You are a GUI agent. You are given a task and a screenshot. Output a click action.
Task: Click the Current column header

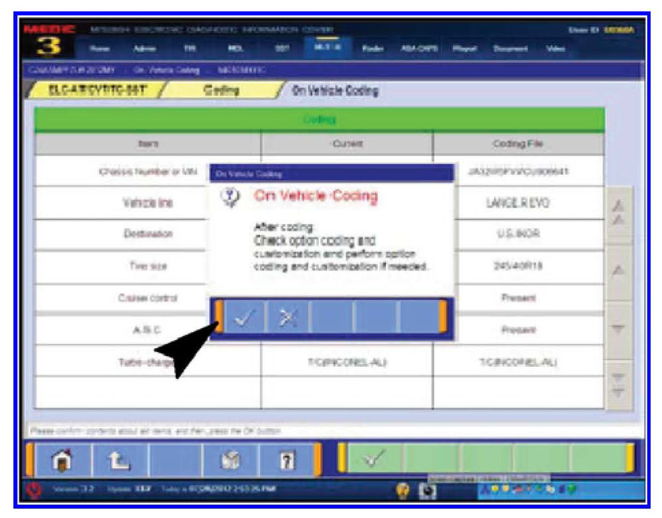click(x=347, y=144)
